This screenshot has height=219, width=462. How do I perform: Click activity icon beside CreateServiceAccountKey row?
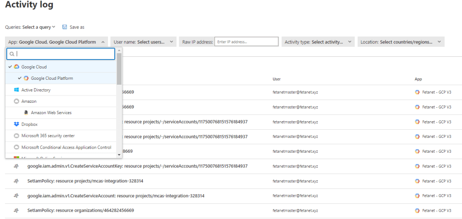[x=17, y=166]
